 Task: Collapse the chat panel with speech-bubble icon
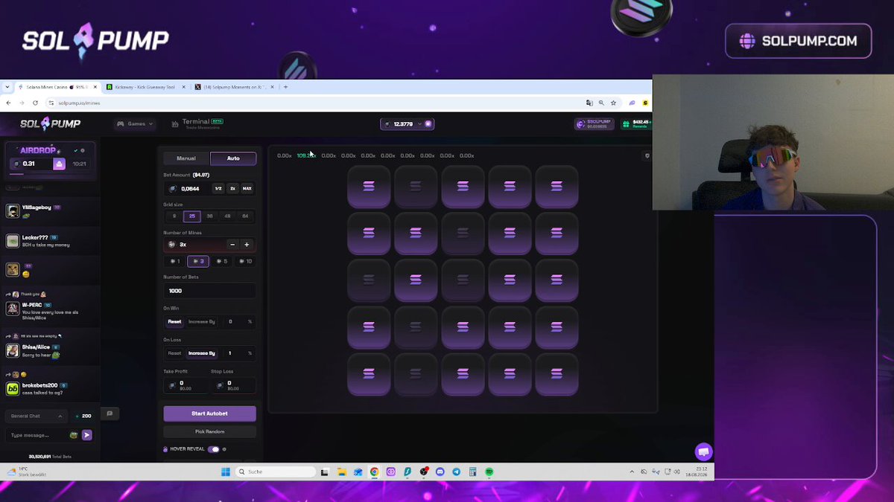tap(110, 413)
